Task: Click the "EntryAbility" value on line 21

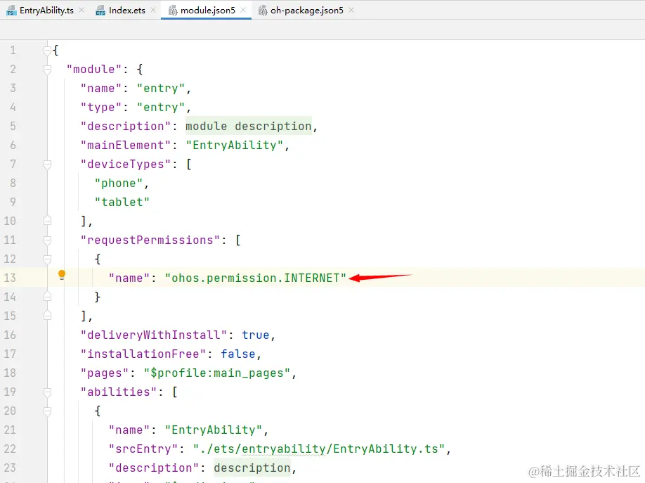Action: click(x=214, y=430)
